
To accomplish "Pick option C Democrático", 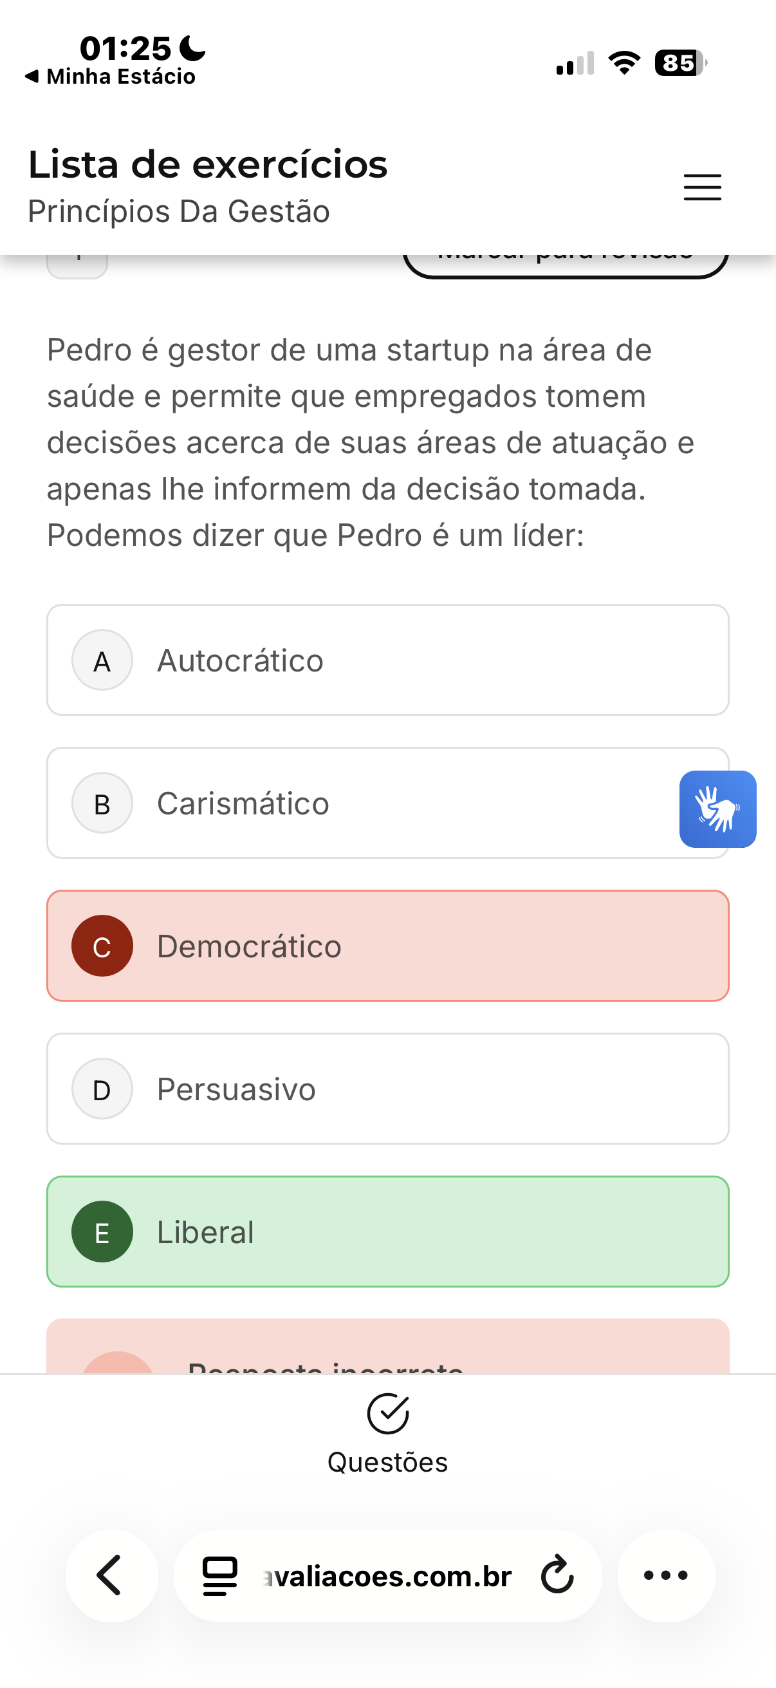I will pyautogui.click(x=387, y=946).
